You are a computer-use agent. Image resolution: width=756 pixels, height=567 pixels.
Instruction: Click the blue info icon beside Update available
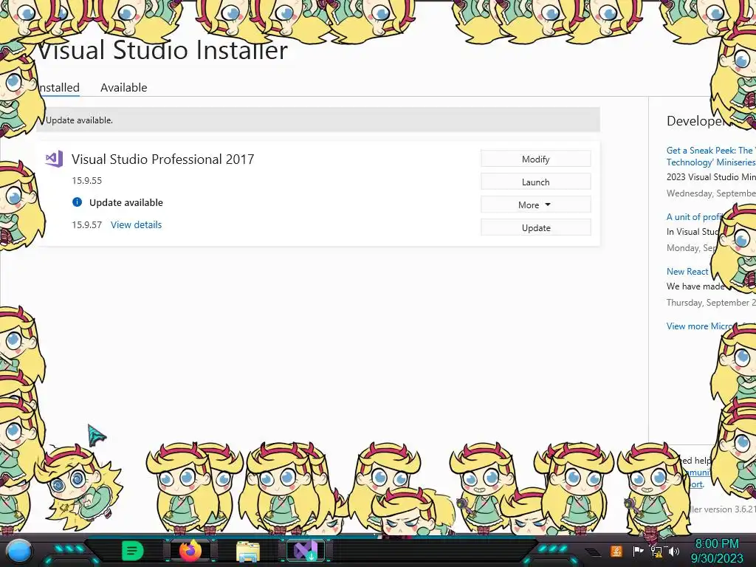(77, 202)
